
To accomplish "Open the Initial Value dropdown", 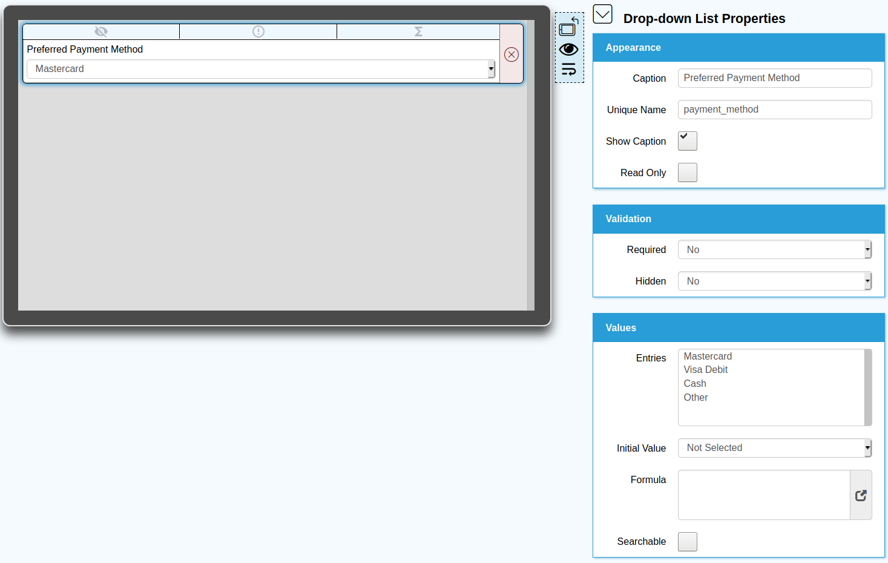I will [x=774, y=448].
